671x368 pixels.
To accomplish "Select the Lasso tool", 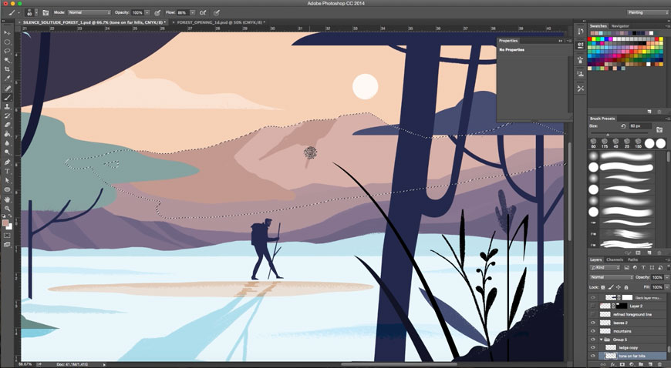I will [x=7, y=51].
